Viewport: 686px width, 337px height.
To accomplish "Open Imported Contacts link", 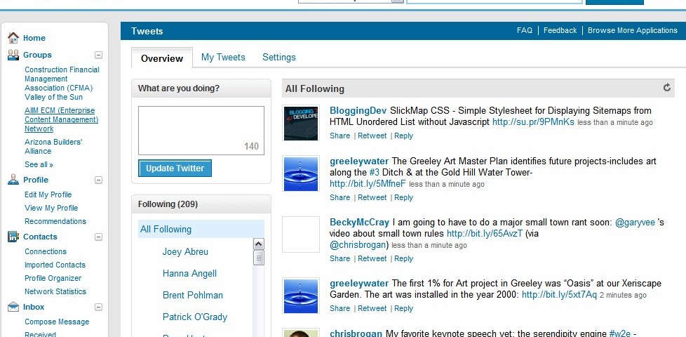I will point(55,265).
